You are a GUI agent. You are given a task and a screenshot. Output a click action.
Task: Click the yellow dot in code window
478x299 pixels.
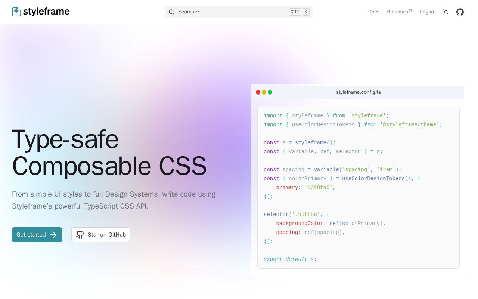264,92
